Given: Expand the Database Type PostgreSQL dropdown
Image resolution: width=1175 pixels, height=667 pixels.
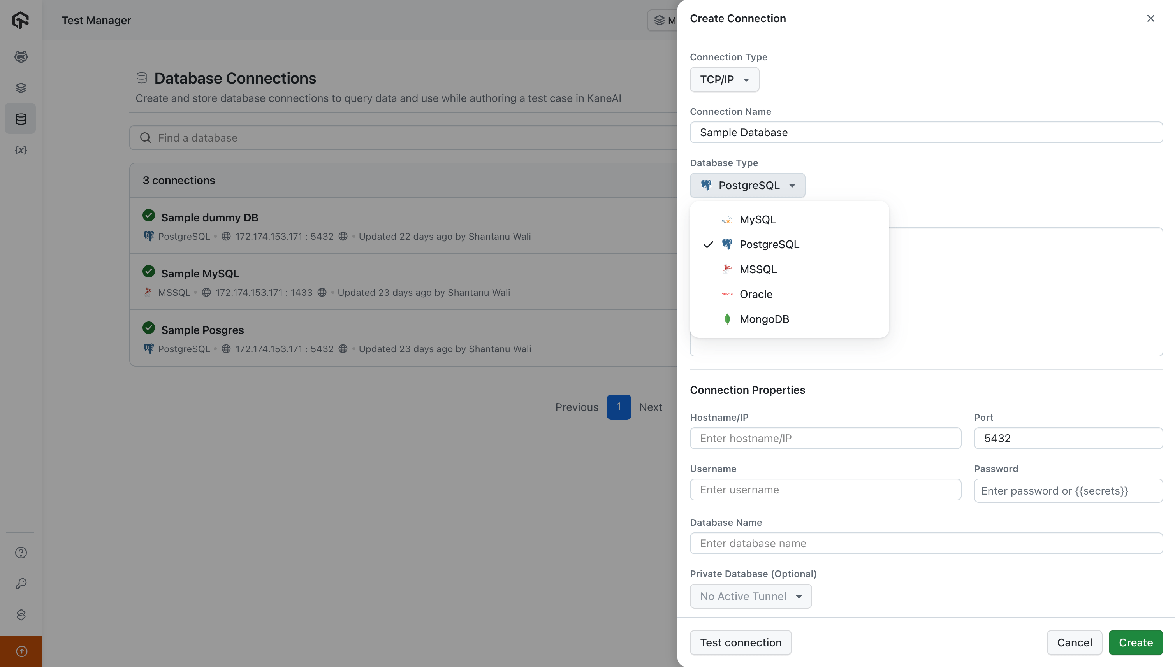Looking at the screenshot, I should coord(747,185).
